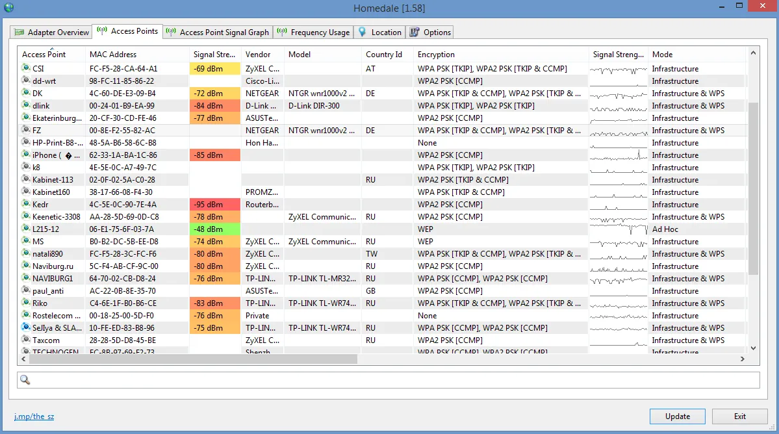
Task: Click the Options tab icon
Action: [415, 32]
